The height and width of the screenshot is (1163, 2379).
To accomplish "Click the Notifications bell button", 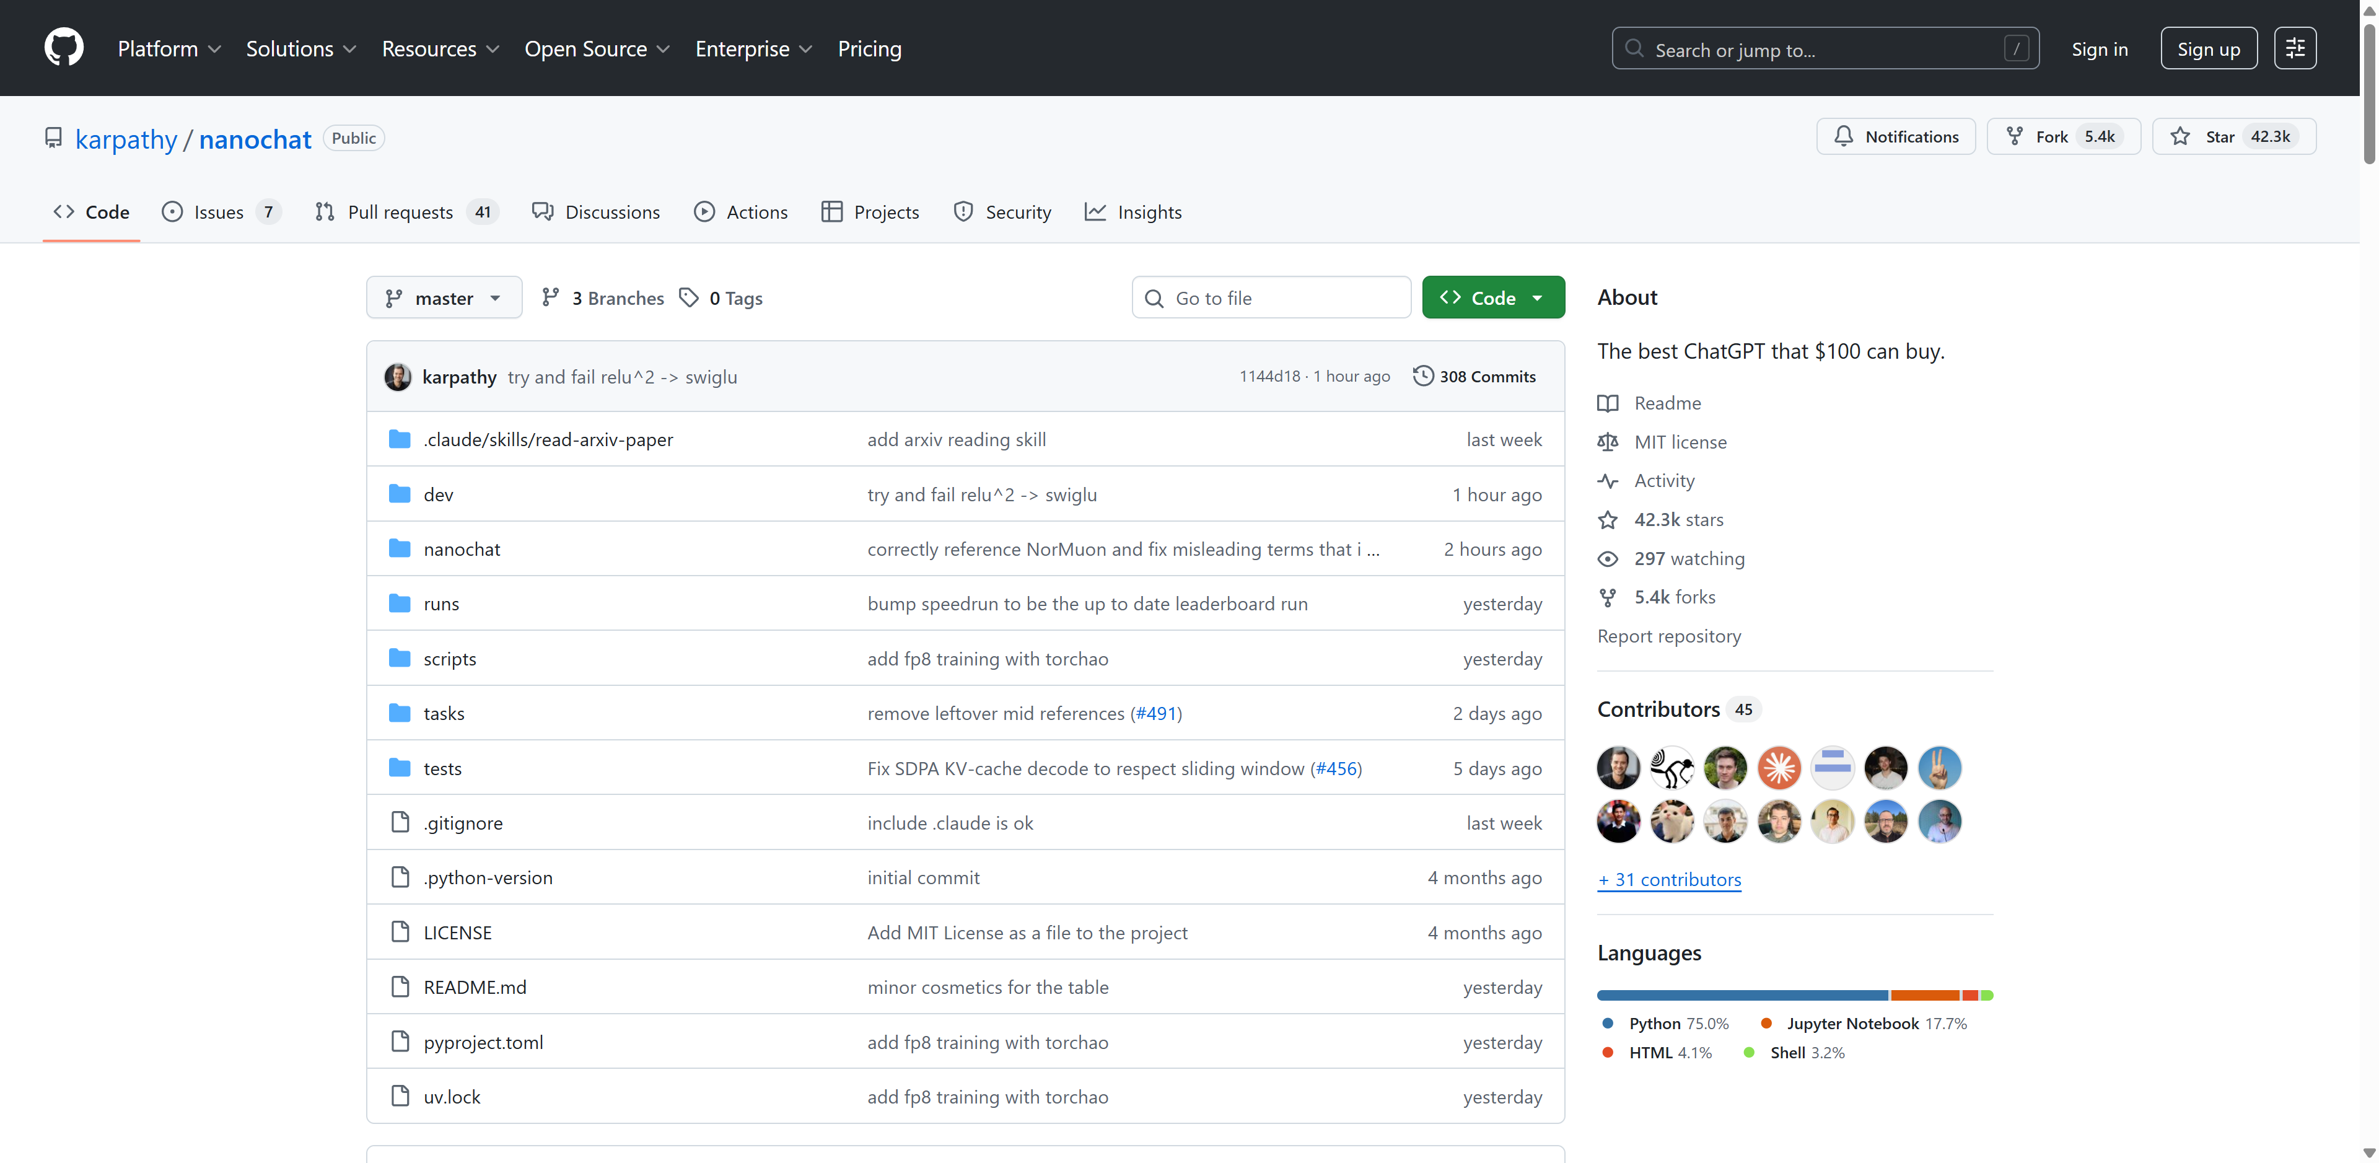I will (1895, 137).
